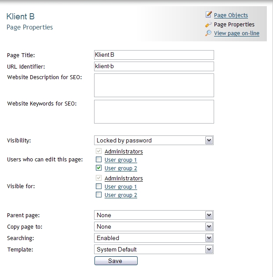Viewport: 273px width, 277px height.
Task: Click into the URL Identifier field
Action: (154, 66)
